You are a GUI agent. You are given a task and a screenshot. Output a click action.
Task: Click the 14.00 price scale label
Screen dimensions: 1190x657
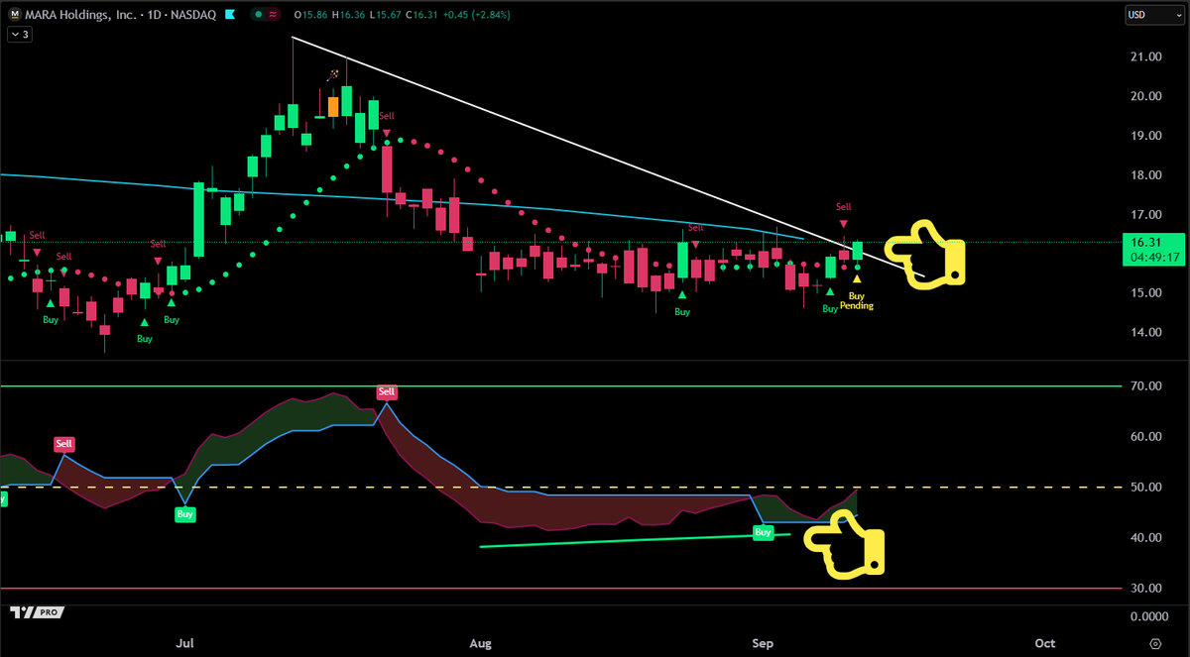[1147, 332]
